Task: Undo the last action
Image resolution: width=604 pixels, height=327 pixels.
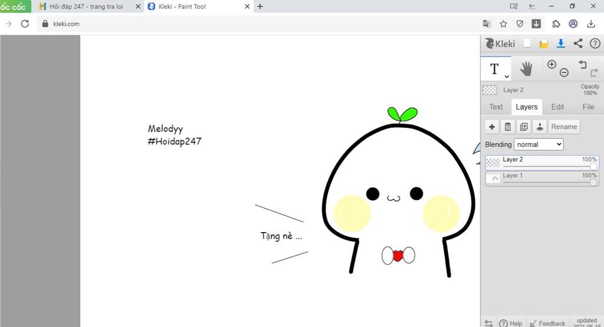Action: pos(582,64)
